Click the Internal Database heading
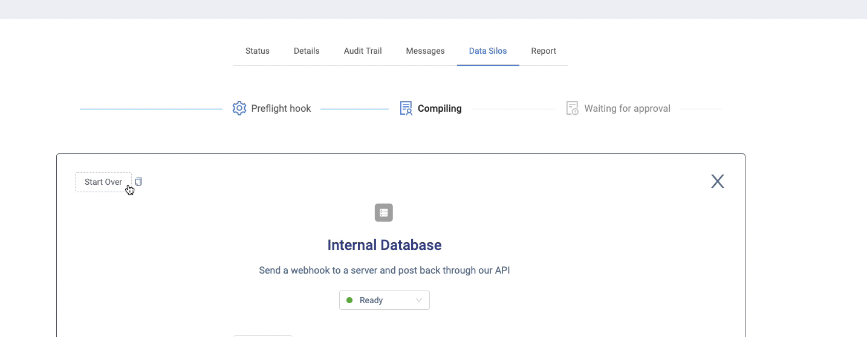Screen dimensions: 867x337 coord(385,245)
